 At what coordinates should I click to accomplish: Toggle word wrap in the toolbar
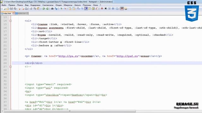coord(79,8)
